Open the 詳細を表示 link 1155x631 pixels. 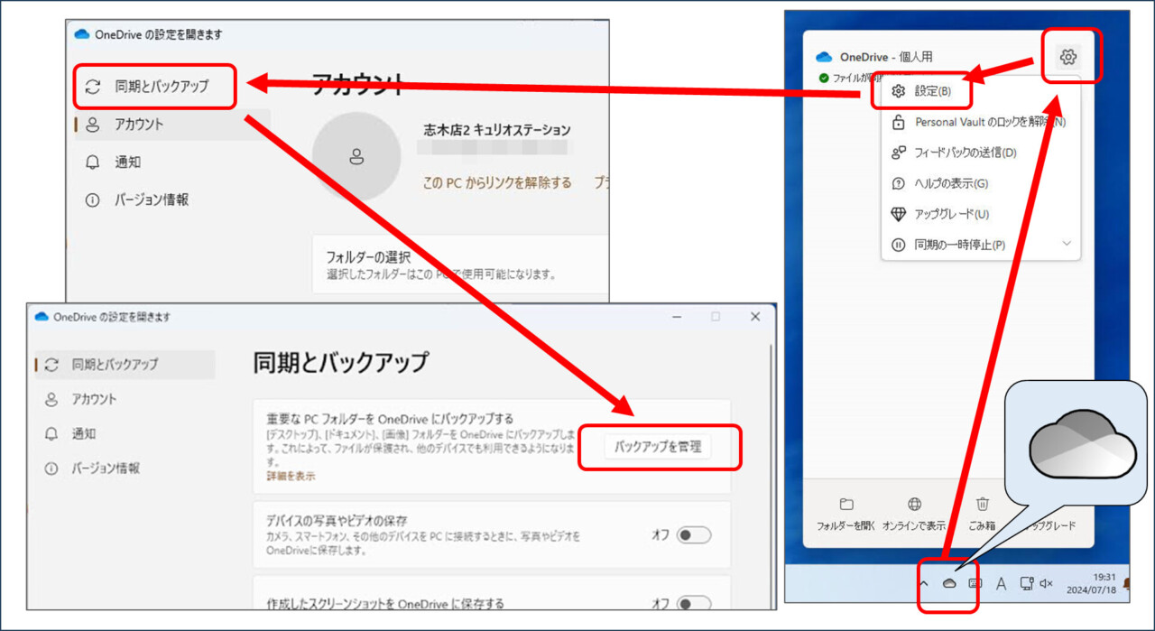(x=291, y=476)
